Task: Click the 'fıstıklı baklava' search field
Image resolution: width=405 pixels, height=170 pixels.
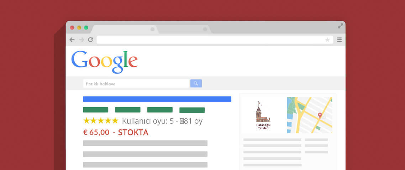Action: 136,84
